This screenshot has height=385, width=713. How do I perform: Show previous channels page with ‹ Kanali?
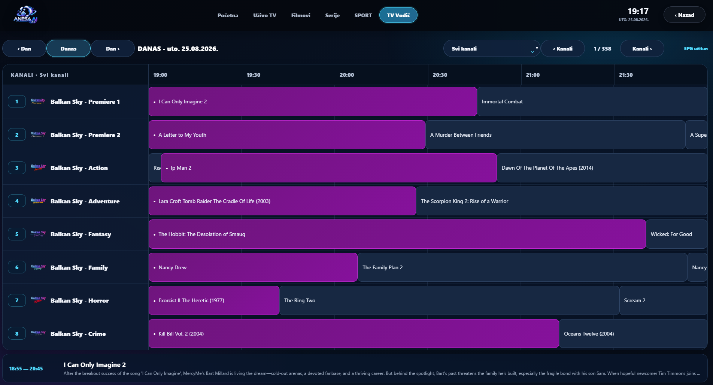pyautogui.click(x=563, y=48)
